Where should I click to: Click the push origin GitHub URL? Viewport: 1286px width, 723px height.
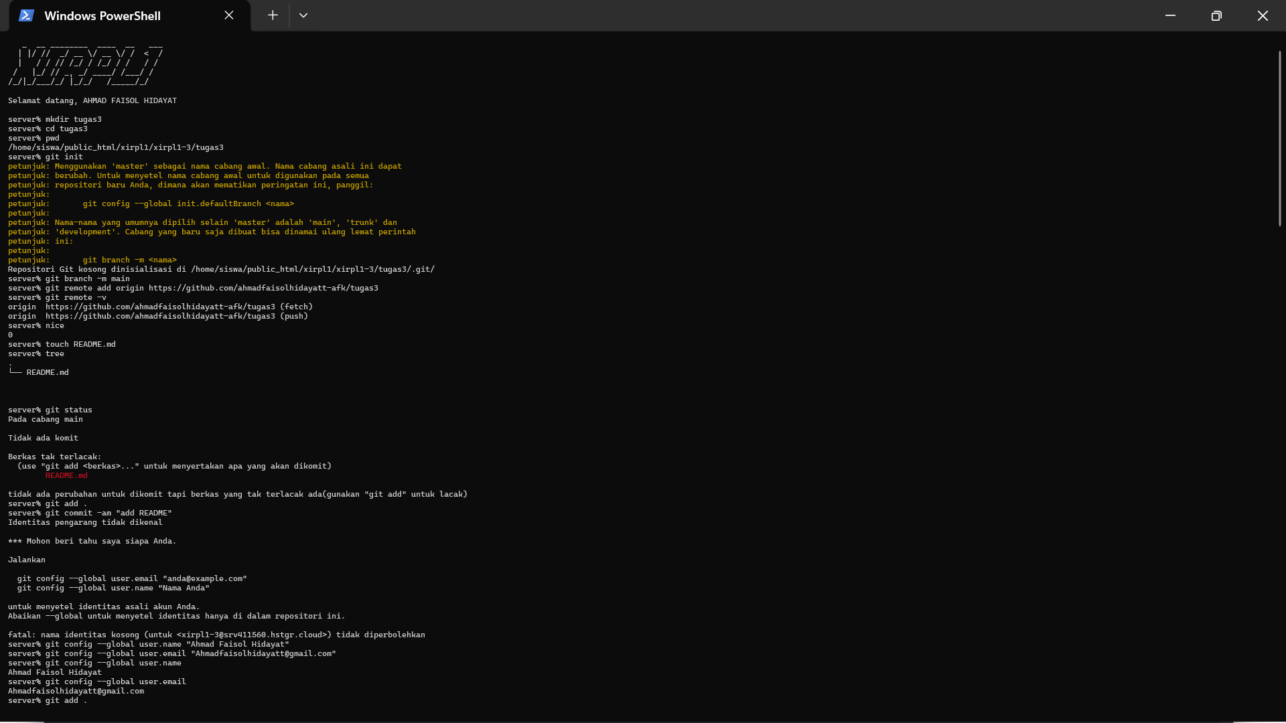(x=160, y=316)
